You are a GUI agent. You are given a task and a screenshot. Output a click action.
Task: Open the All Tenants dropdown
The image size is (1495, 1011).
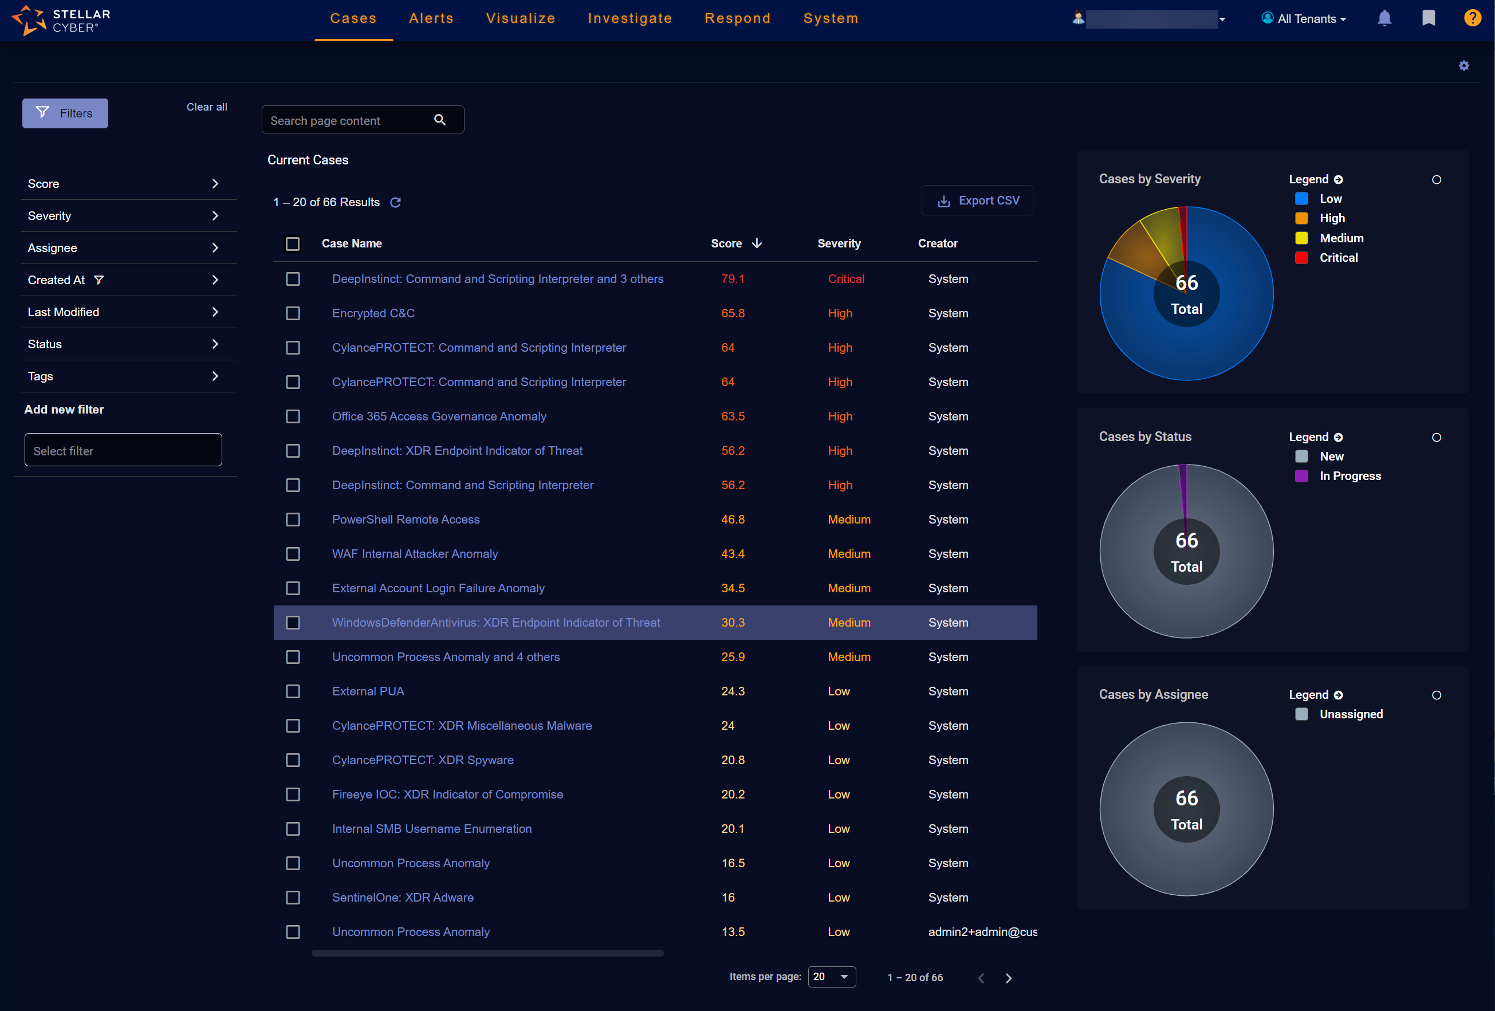point(1304,19)
